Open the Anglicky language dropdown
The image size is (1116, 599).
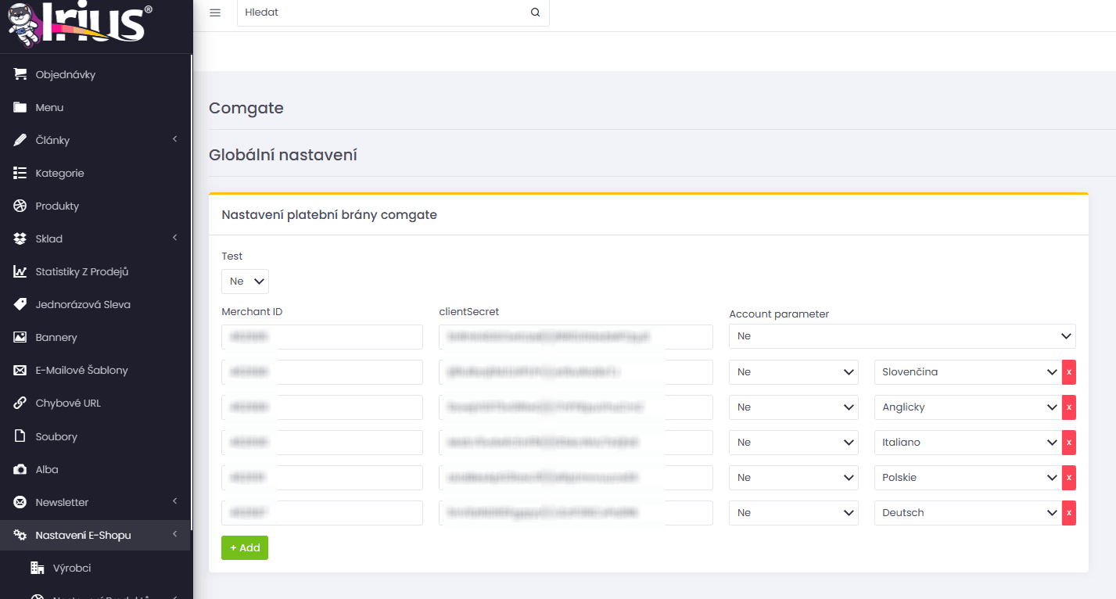[x=967, y=407]
